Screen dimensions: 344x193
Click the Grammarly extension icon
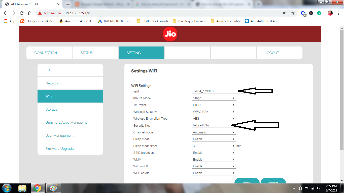tap(319, 13)
